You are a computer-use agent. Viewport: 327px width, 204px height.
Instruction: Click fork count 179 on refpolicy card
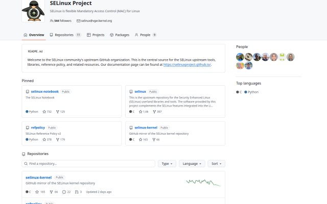60,139
